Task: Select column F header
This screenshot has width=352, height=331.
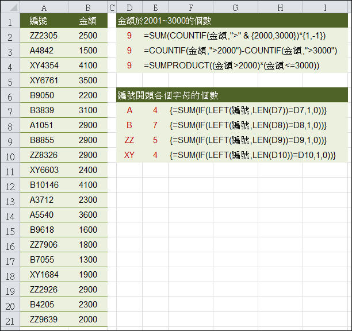Action: [x=190, y=8]
